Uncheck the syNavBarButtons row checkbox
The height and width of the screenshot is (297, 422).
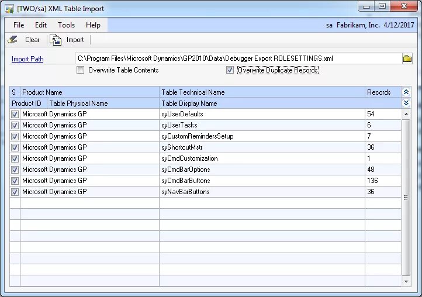(15, 192)
